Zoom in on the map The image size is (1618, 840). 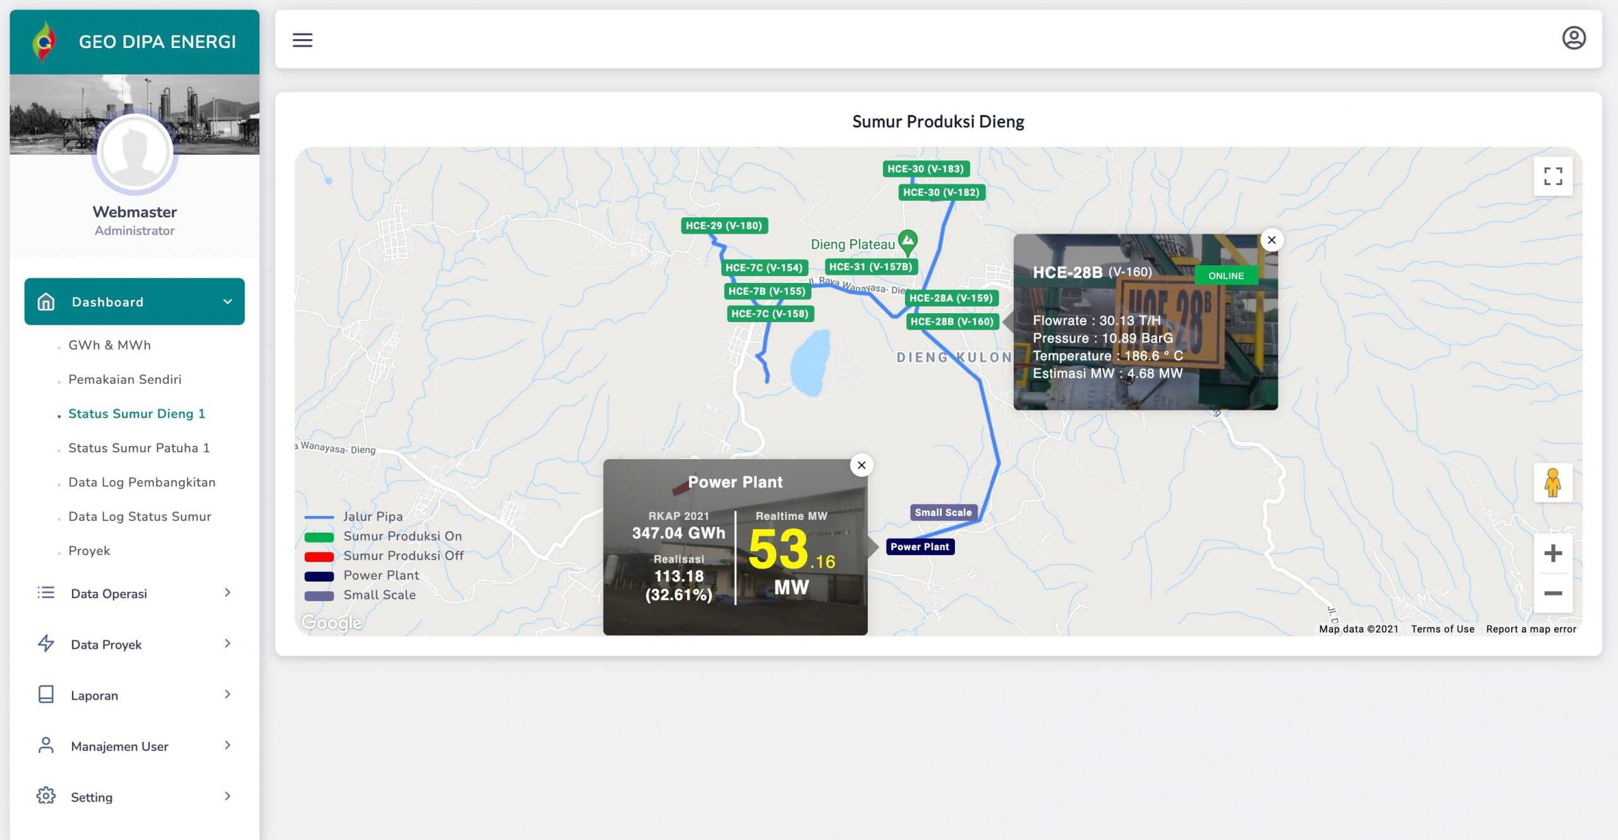1553,553
